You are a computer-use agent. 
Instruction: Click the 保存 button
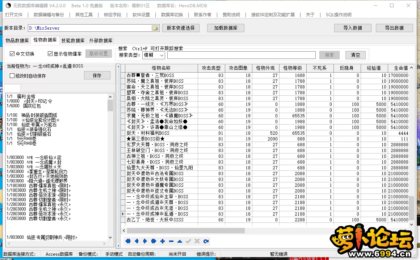pyautogui.click(x=97, y=75)
